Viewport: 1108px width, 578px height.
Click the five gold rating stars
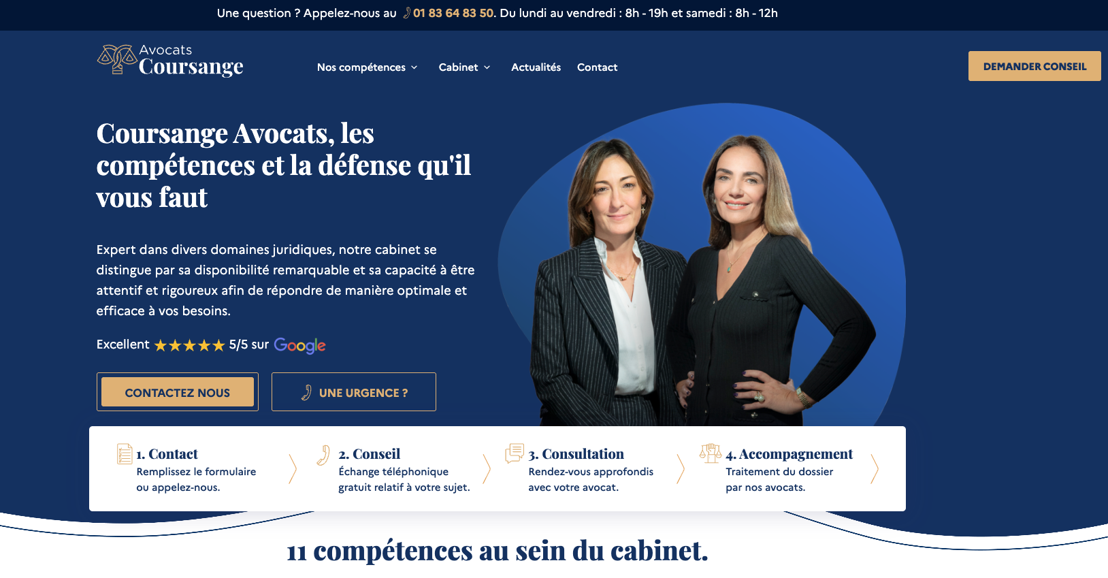pyautogui.click(x=189, y=345)
